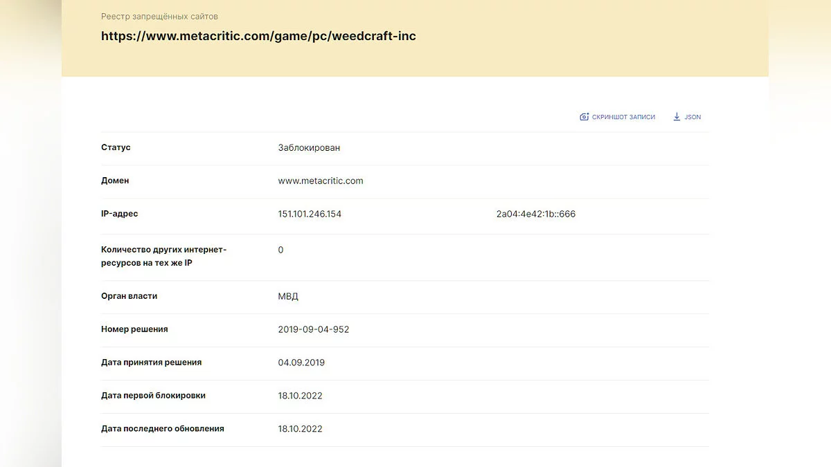Screen dimensions: 831x467
Task: Click the 'Статус' row label
Action: pyautogui.click(x=116, y=147)
